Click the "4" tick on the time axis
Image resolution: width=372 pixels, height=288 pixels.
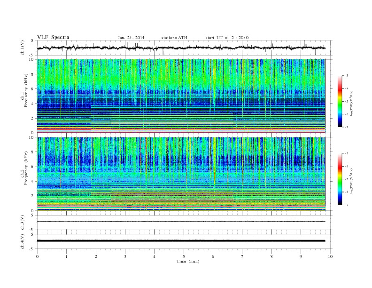(x=154, y=256)
